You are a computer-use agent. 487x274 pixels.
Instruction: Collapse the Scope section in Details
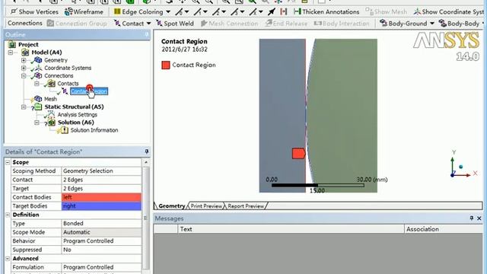[x=8, y=162]
